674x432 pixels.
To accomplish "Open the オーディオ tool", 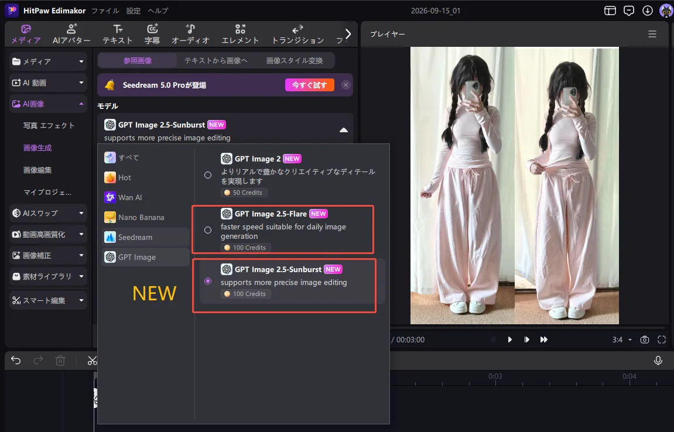I will tap(190, 34).
